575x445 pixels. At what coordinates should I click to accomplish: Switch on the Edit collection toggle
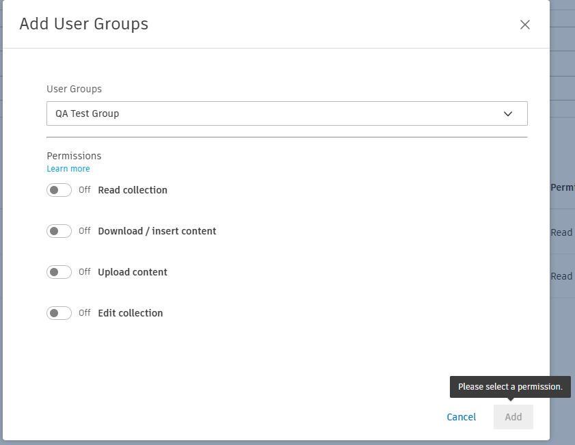tap(59, 313)
